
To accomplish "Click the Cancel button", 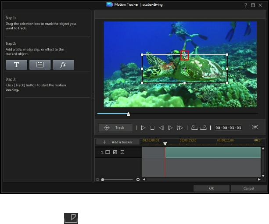I will click(x=248, y=188).
